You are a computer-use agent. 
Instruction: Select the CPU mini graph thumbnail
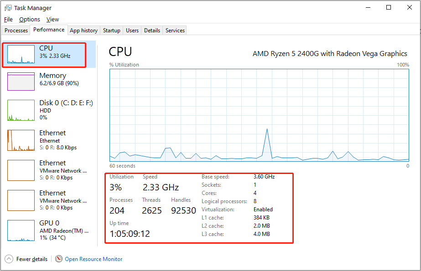click(x=21, y=54)
